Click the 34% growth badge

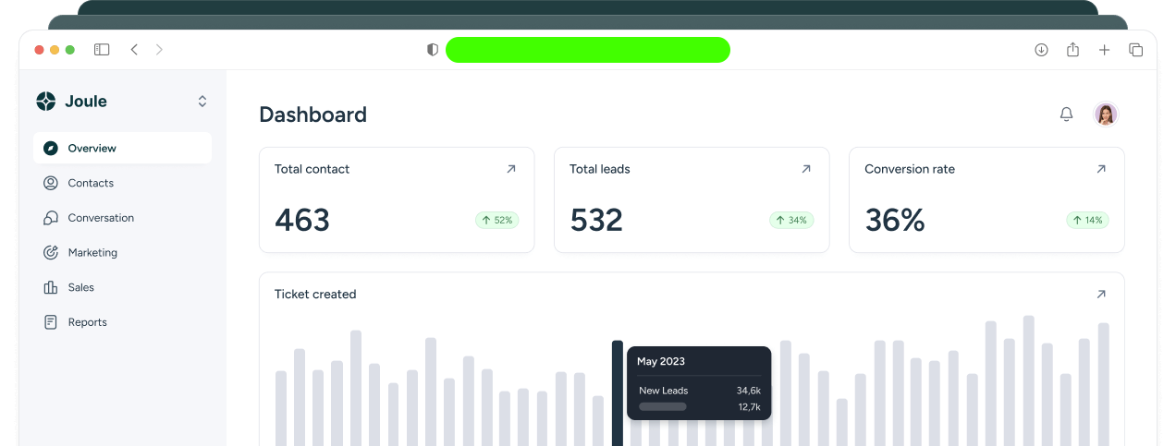[x=791, y=220]
